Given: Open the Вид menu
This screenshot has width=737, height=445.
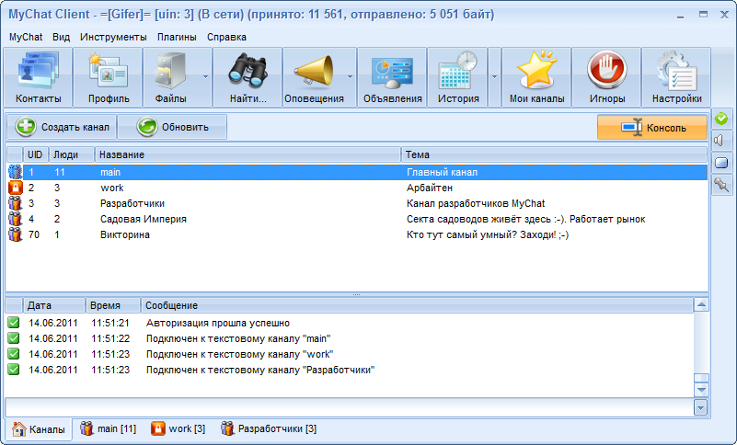Looking at the screenshot, I should click(61, 37).
